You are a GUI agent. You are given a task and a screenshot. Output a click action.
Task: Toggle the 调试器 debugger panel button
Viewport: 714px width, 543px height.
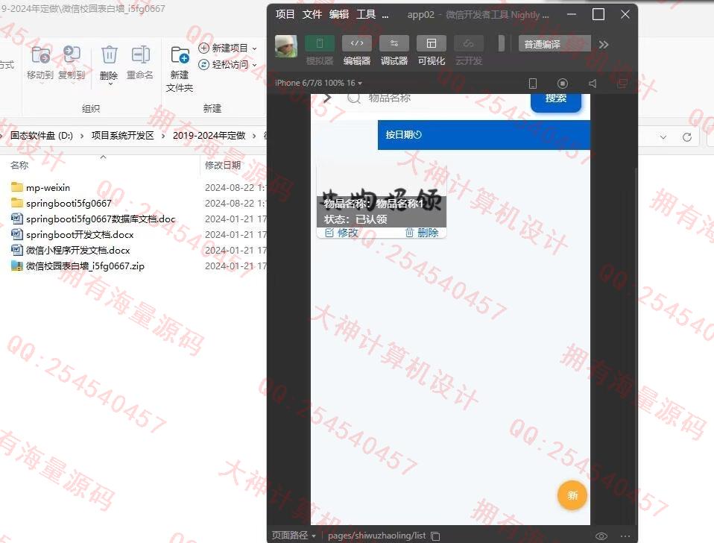pos(394,50)
